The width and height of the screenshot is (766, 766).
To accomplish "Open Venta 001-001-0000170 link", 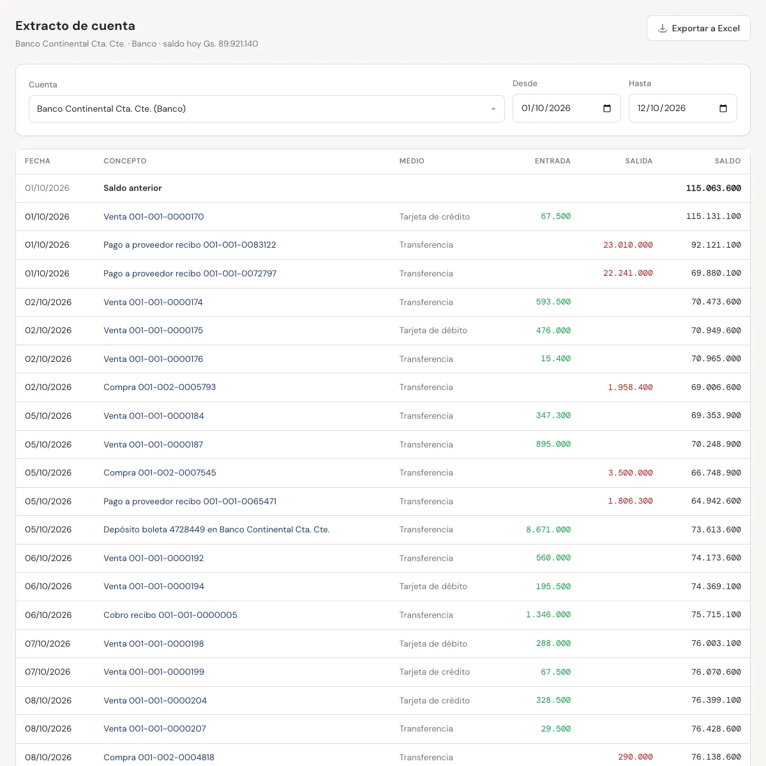I will [154, 216].
